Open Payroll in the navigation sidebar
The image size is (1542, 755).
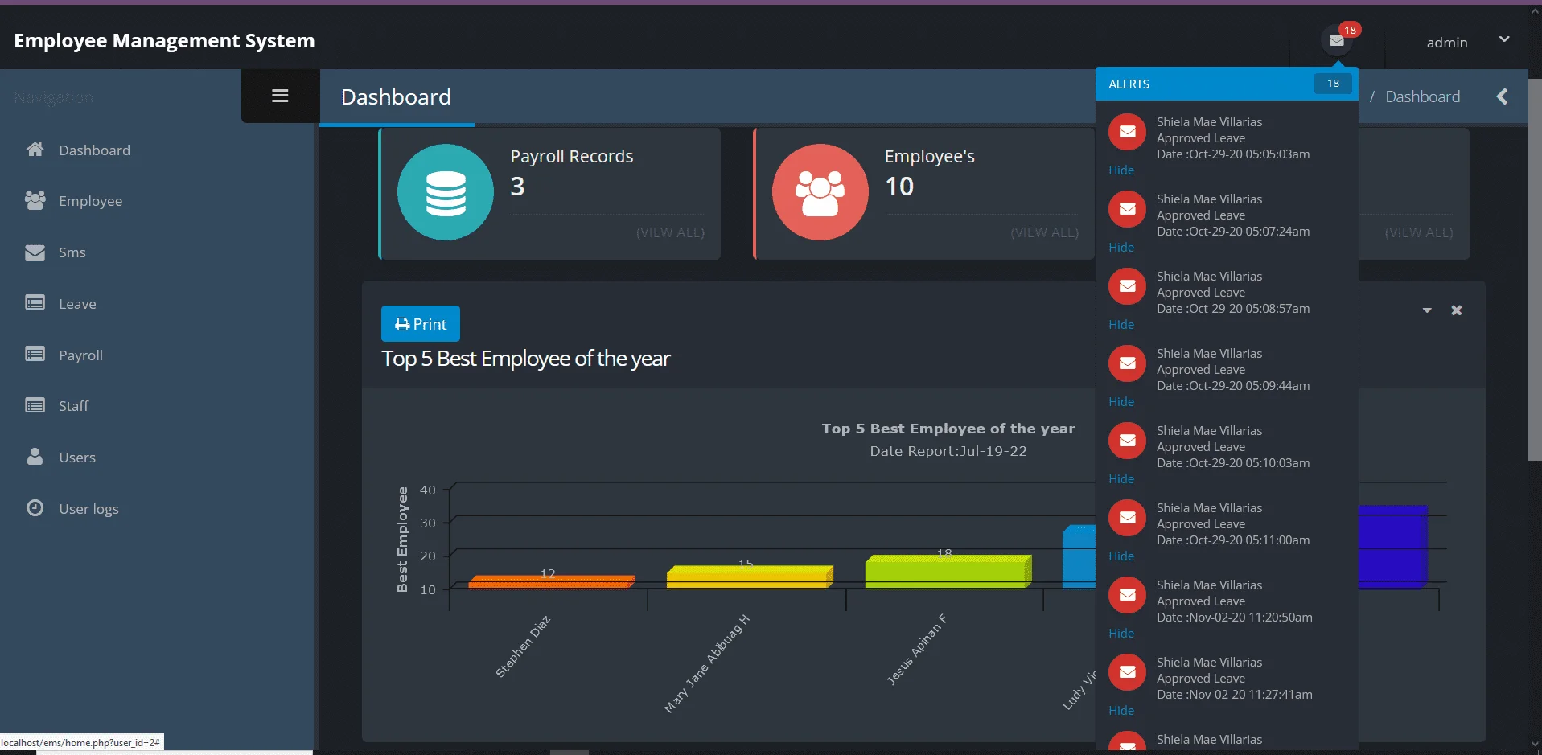(x=80, y=355)
